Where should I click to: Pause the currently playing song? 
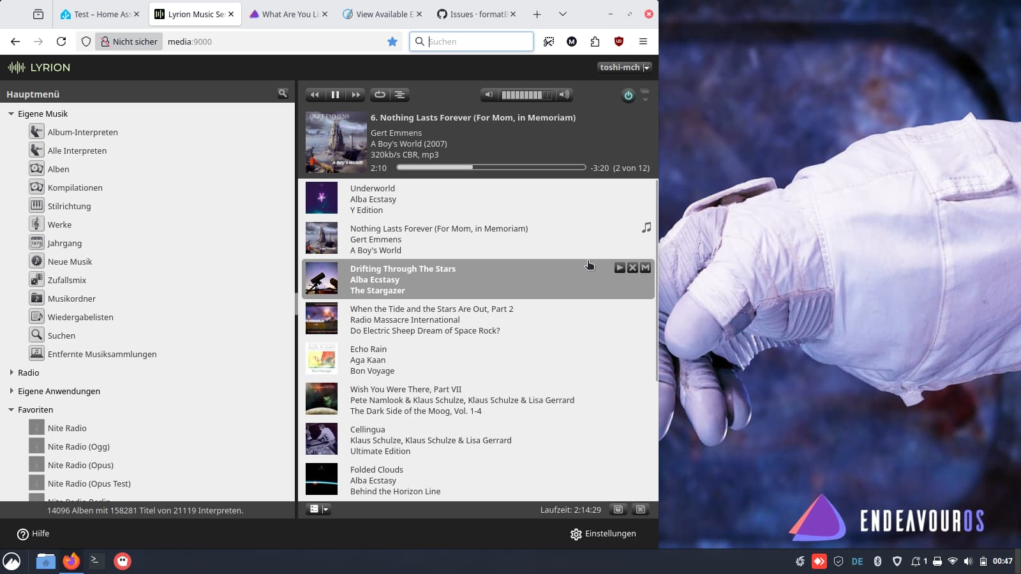point(335,94)
